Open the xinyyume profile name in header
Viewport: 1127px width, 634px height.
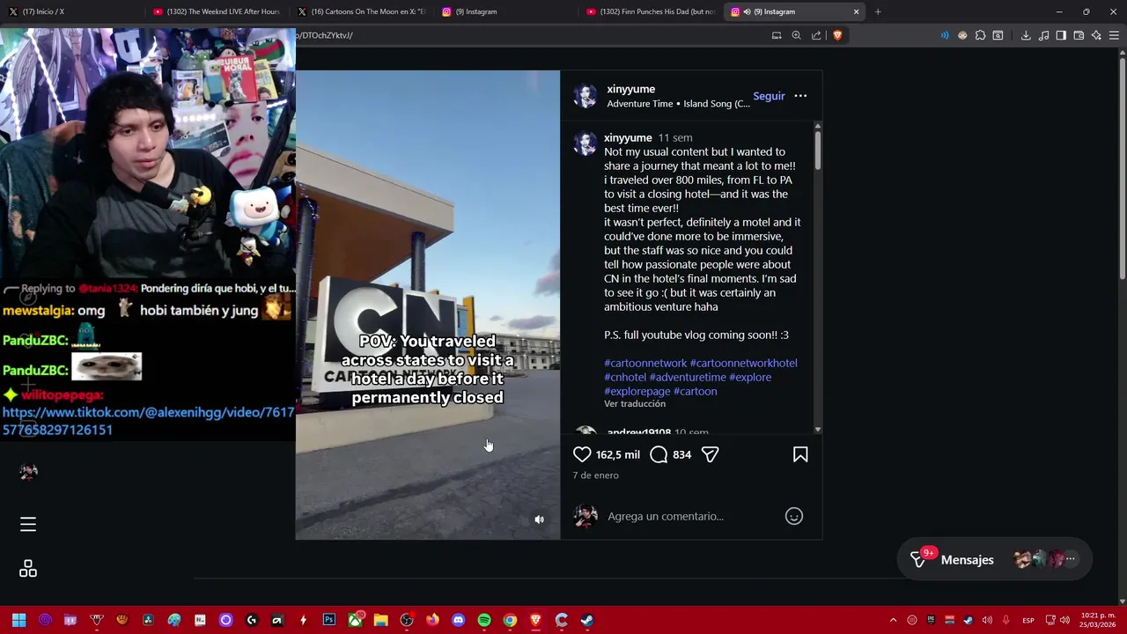[630, 89]
